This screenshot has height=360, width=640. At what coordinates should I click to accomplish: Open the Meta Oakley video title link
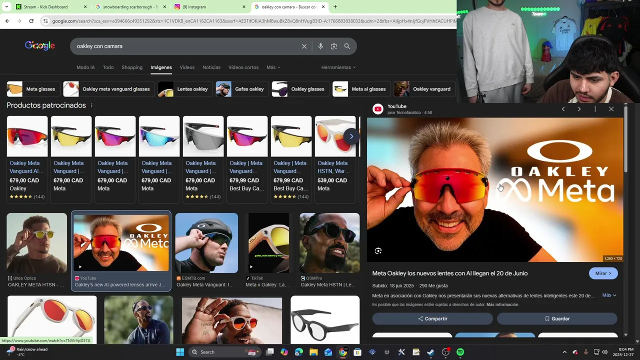(x=449, y=273)
